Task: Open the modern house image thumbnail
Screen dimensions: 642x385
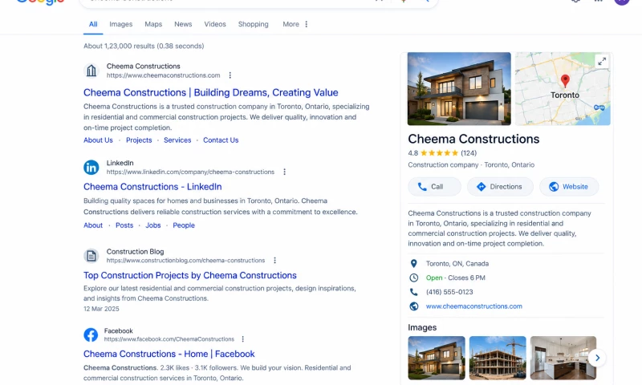Action: pyautogui.click(x=437, y=358)
